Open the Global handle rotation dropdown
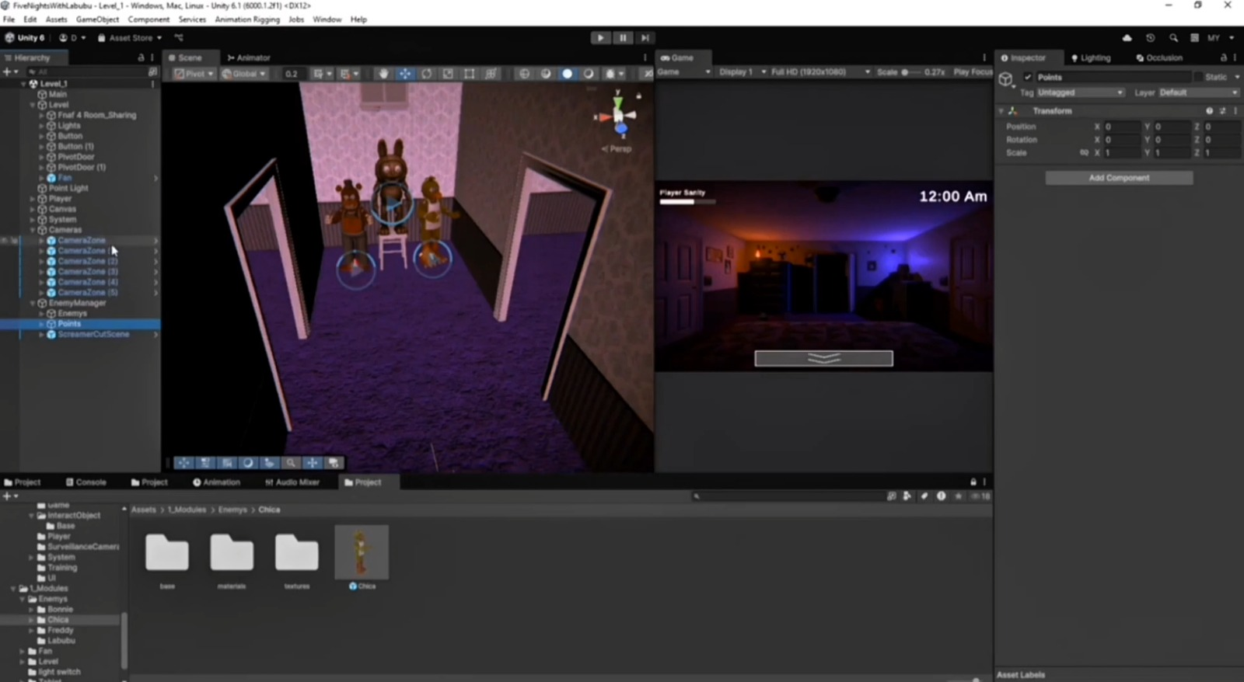The height and width of the screenshot is (682, 1244). (243, 74)
